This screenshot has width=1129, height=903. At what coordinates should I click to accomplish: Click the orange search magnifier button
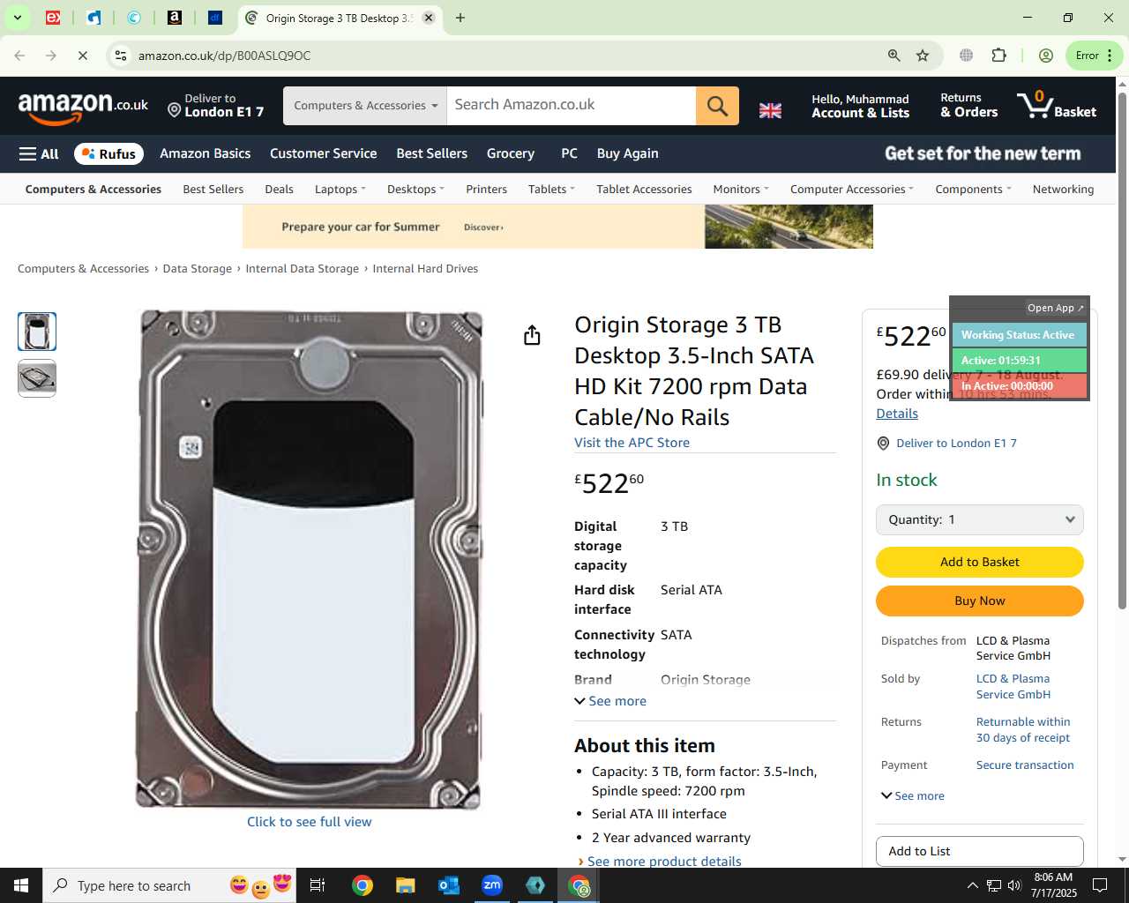point(717,106)
